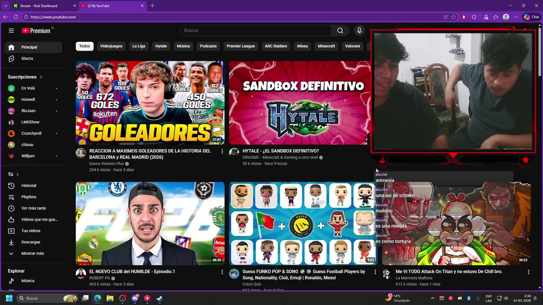Click the browser address bar URL

(x=53, y=17)
